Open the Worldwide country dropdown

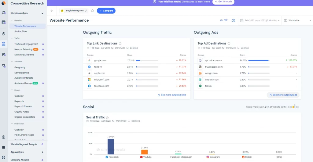[x=297, y=20]
